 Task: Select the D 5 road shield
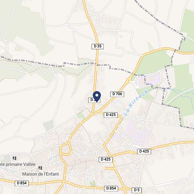(137, 190)
